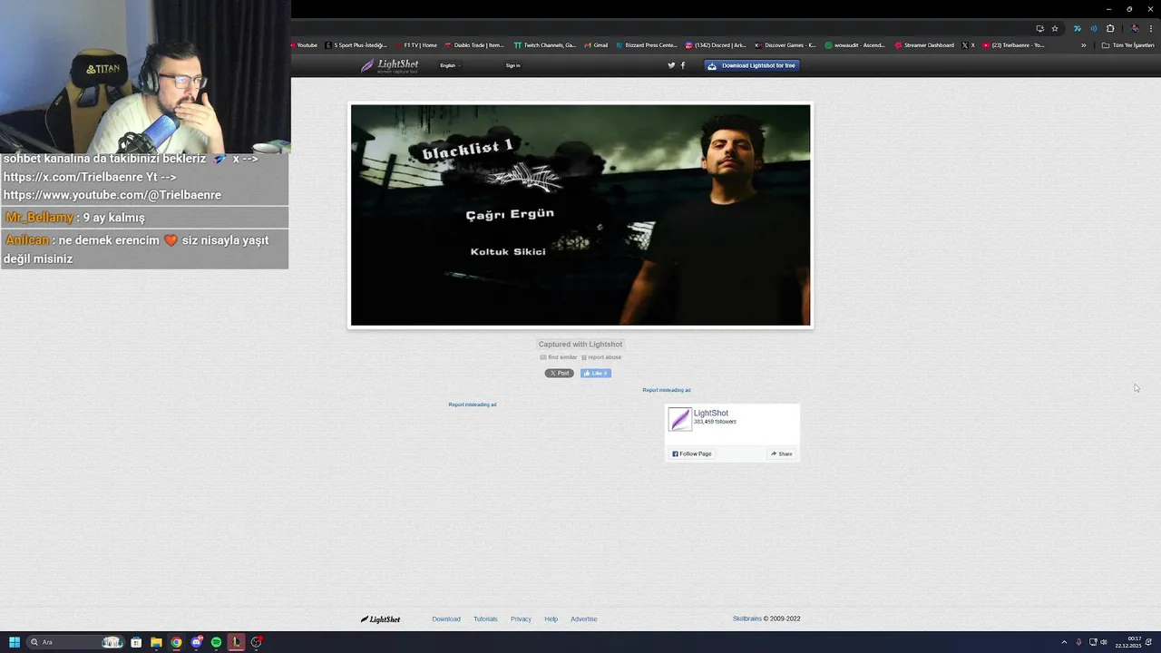Open the wowaudit bookmark
The image size is (1161, 653).
pos(855,45)
